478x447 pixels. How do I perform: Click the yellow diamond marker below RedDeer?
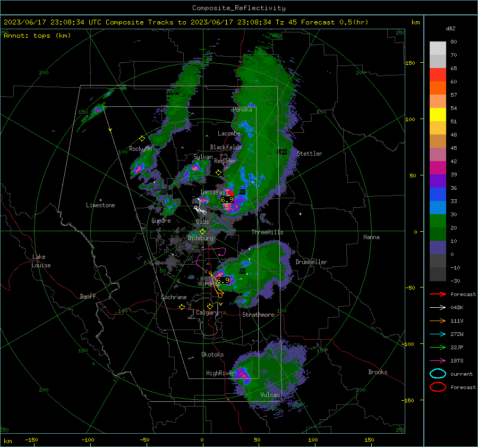[x=219, y=173]
